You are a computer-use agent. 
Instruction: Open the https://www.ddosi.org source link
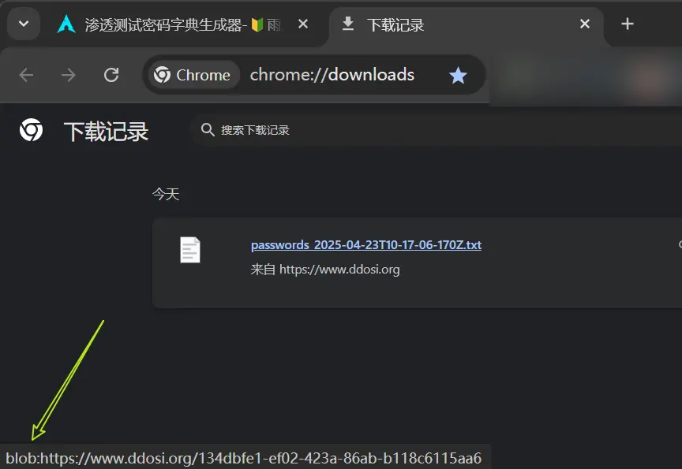pyautogui.click(x=339, y=270)
